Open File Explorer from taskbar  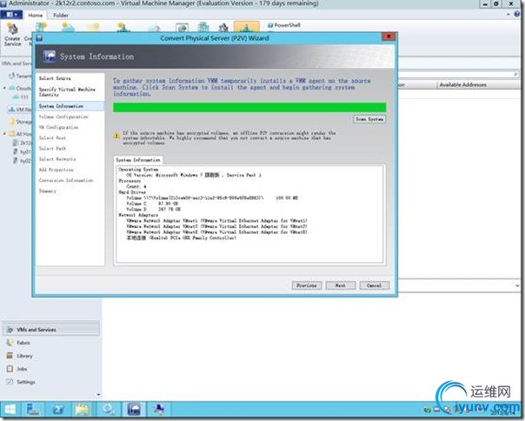click(82, 410)
